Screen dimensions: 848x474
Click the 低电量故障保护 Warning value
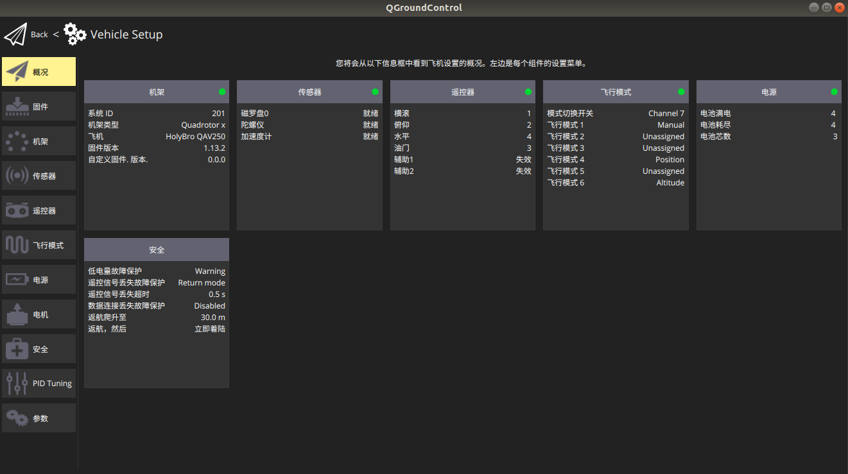point(210,271)
